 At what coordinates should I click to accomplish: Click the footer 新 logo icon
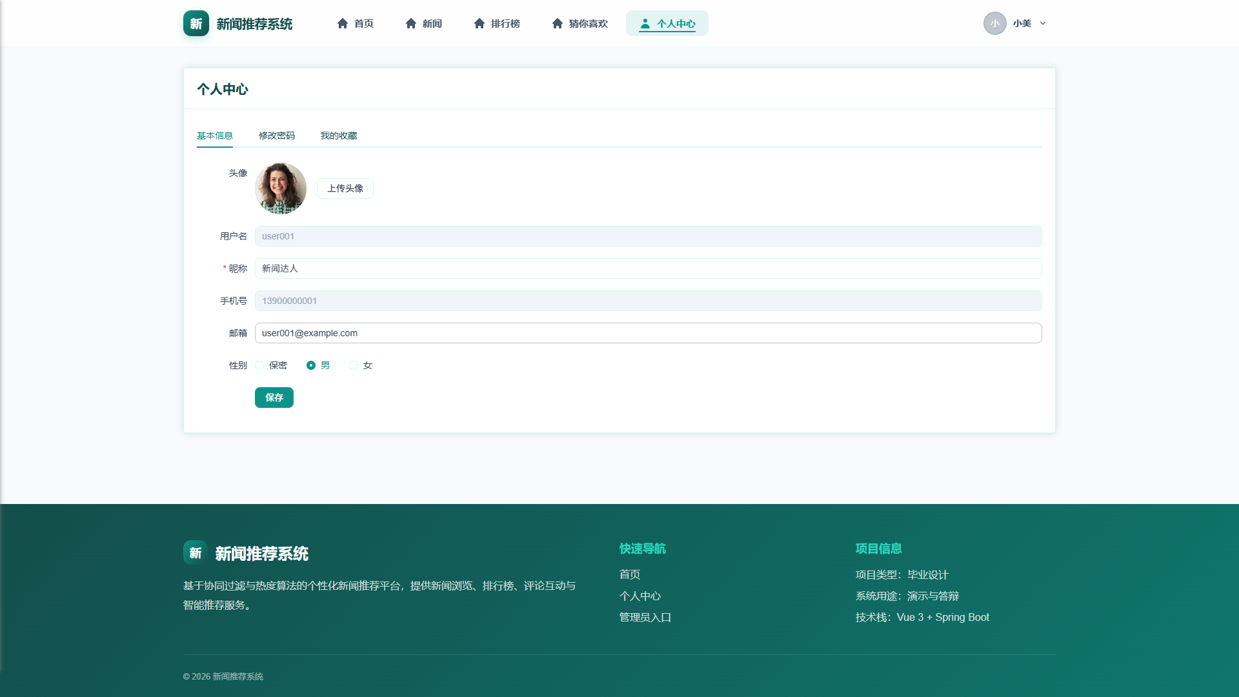(196, 552)
